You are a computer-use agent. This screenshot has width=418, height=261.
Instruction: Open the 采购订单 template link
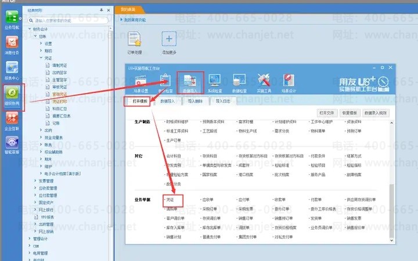[x=210, y=209]
